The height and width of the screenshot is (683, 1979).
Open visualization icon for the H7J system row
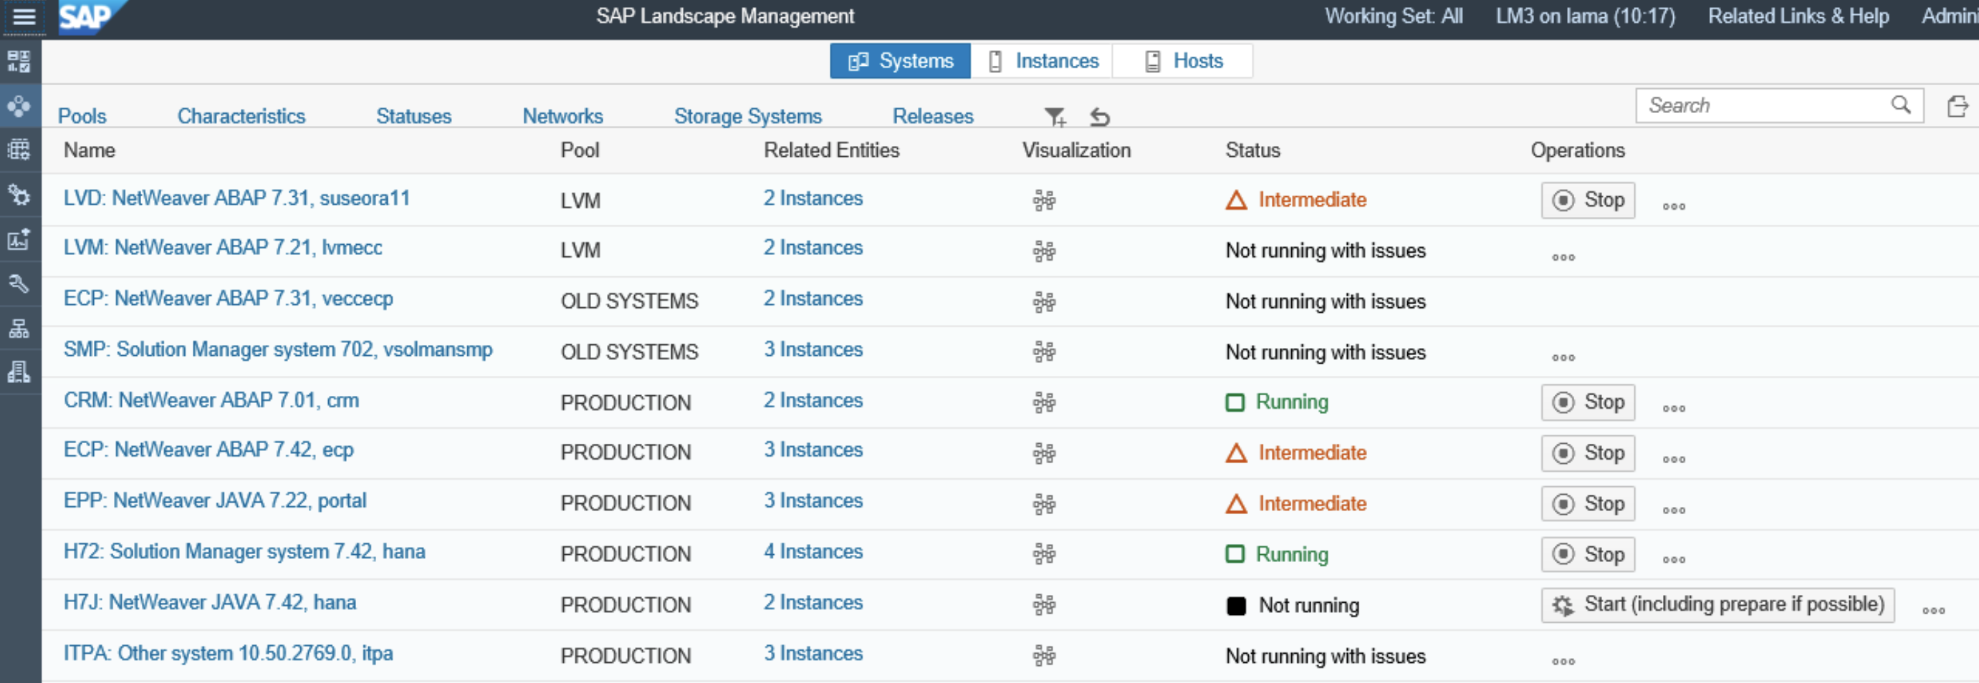[1044, 605]
